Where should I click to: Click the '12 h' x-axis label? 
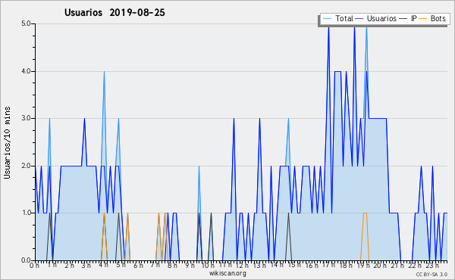242,266
